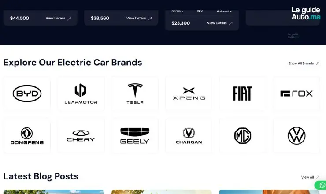Open the WhatsApp chat button
This screenshot has width=326, height=194.
point(321,185)
